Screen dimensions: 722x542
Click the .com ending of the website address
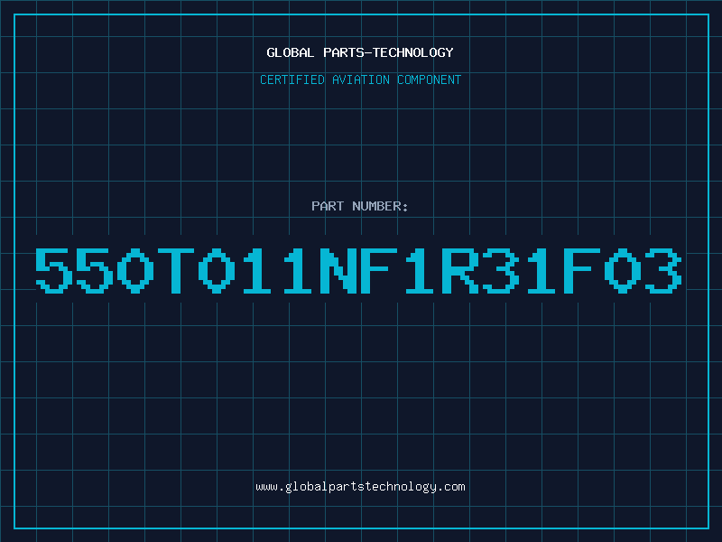pyautogui.click(x=451, y=487)
